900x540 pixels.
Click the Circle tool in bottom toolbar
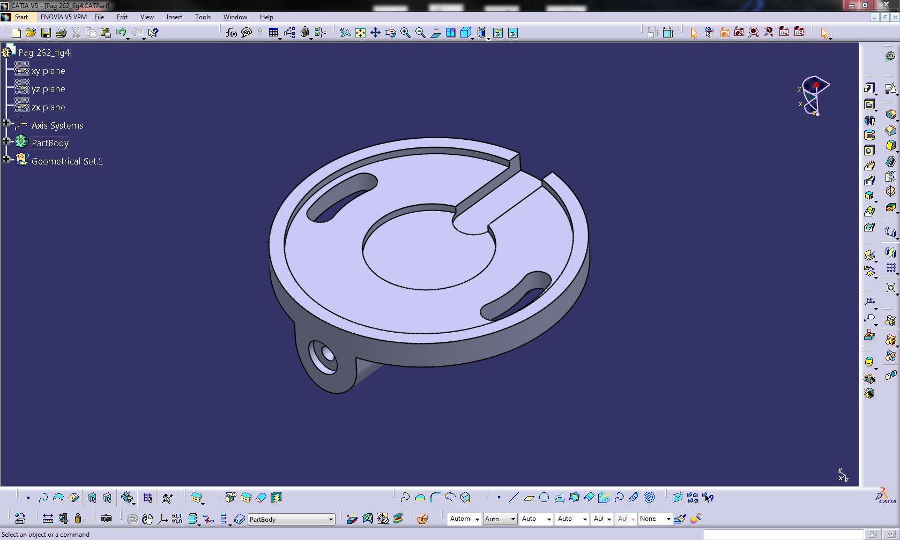(x=544, y=498)
